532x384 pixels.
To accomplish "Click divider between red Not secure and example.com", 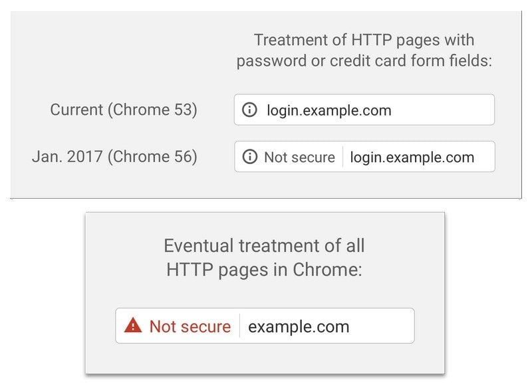I will [239, 326].
